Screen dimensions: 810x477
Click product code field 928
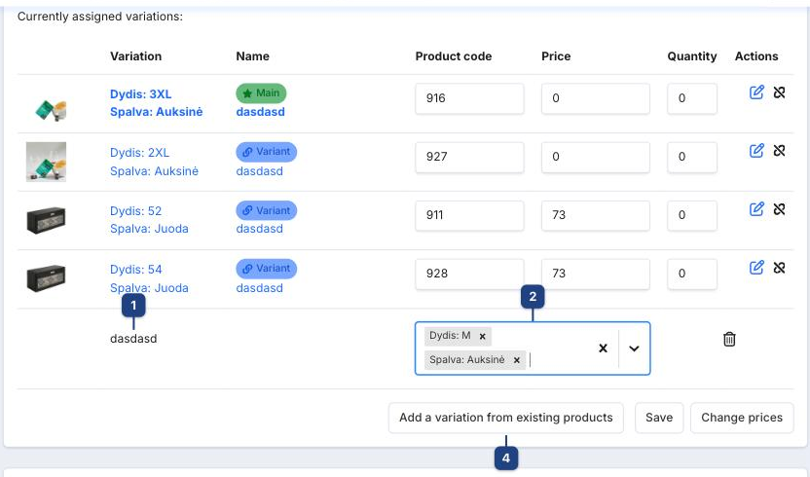(x=469, y=274)
